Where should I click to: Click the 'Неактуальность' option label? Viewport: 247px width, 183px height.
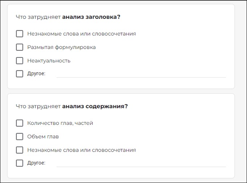click(x=49, y=61)
